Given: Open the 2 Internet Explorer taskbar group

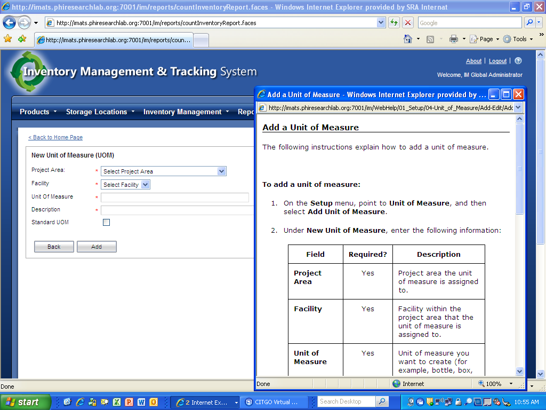Looking at the screenshot, I should (205, 403).
